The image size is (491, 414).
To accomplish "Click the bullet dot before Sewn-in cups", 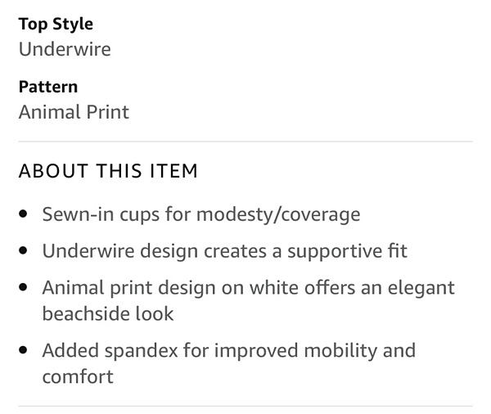I will pyautogui.click(x=24, y=215).
